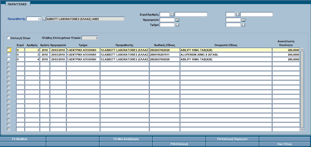311x147 pixels.
Task: Click ΚΕΝΤΡΙΚΗ ΑΠΟΘΗΚΗ department cell in ALOPERIDIN row
Action: [x=83, y=54]
